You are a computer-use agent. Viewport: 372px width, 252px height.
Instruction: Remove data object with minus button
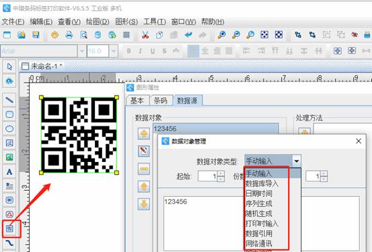point(144,169)
